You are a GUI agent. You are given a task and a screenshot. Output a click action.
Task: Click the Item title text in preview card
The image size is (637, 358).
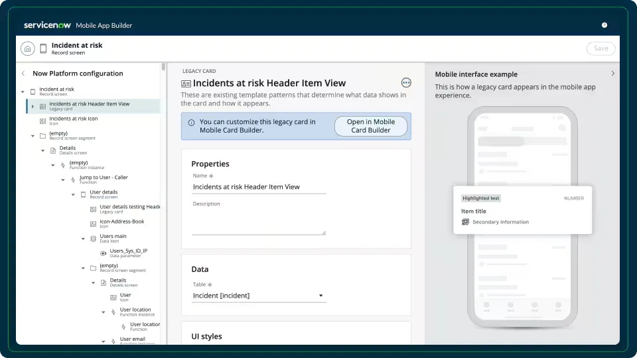click(474, 211)
